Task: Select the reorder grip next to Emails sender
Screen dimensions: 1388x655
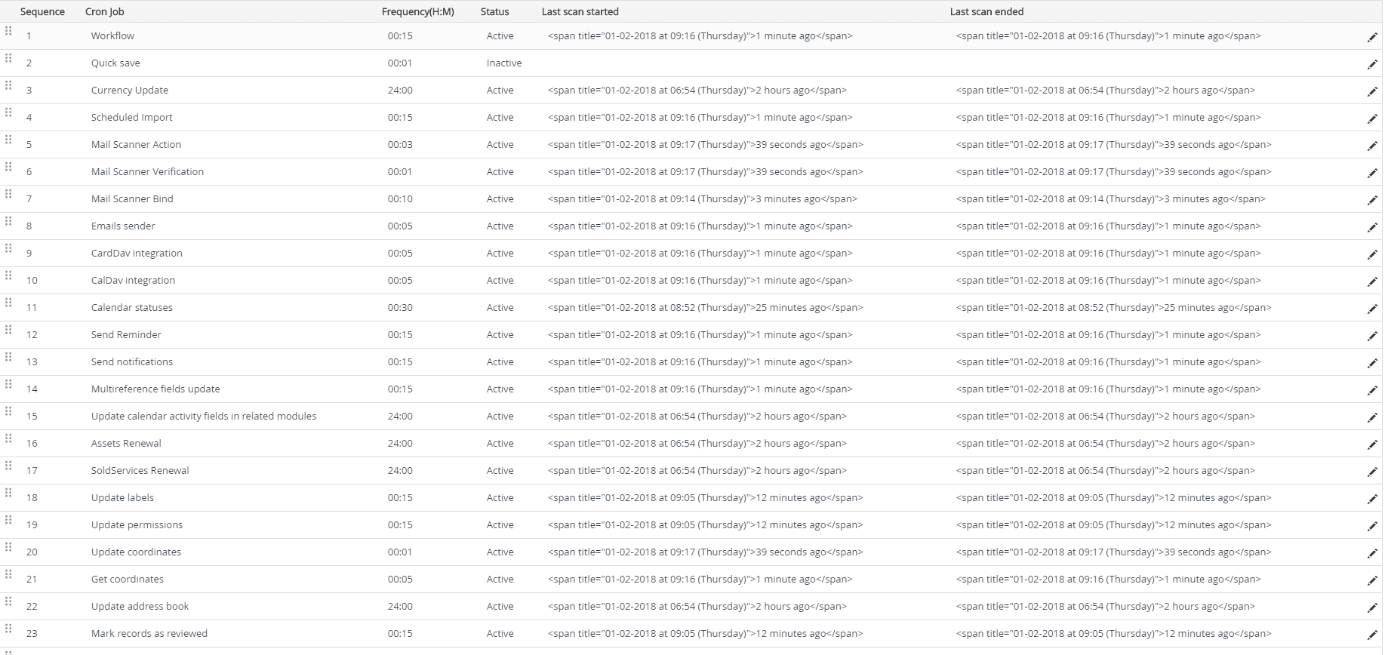Action: point(8,221)
